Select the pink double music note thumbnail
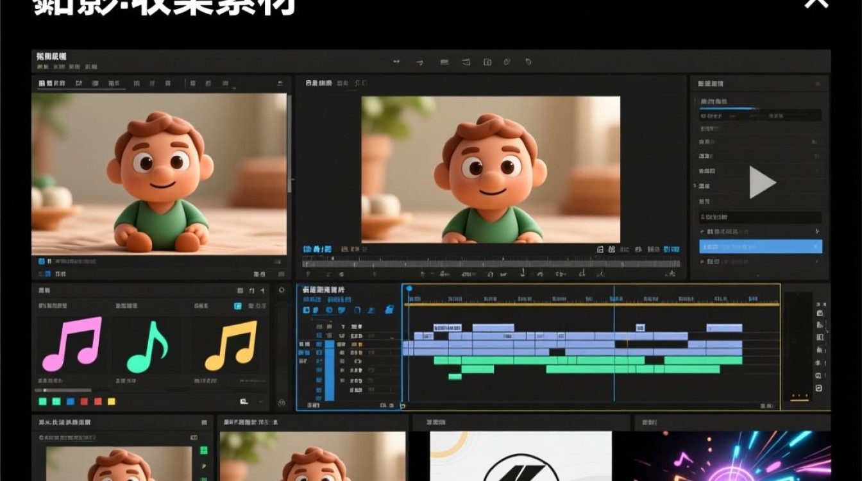This screenshot has height=481, width=862. click(71, 344)
